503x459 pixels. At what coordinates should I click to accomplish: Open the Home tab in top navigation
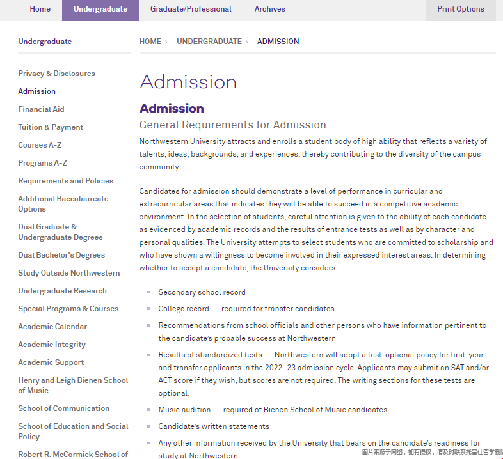pyautogui.click(x=40, y=9)
